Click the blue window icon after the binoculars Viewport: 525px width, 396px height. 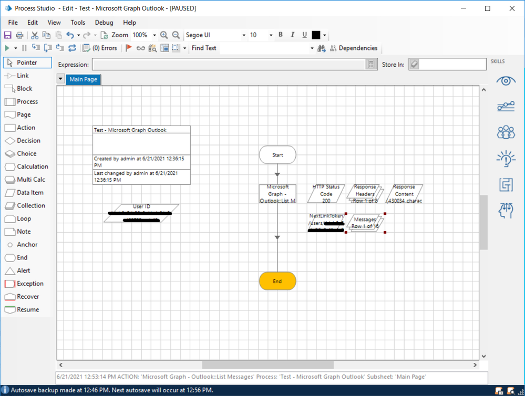click(x=164, y=48)
